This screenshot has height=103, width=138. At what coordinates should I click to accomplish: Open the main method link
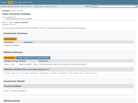(x=21, y=64)
